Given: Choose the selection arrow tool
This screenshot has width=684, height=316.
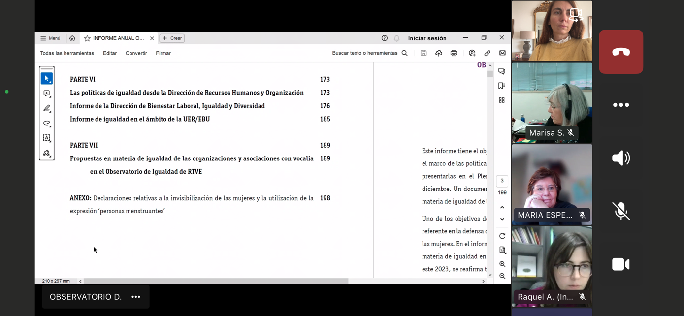Looking at the screenshot, I should point(47,78).
